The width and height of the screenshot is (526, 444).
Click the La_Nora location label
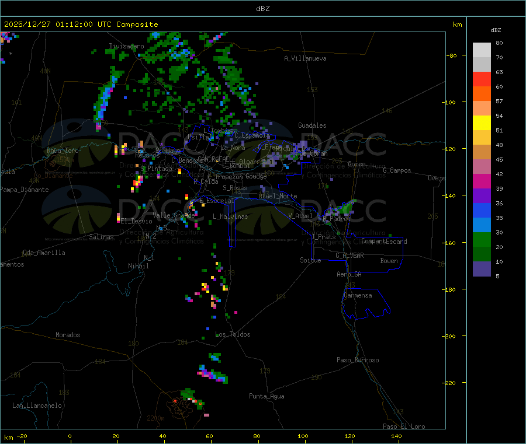pyautogui.click(x=233, y=148)
